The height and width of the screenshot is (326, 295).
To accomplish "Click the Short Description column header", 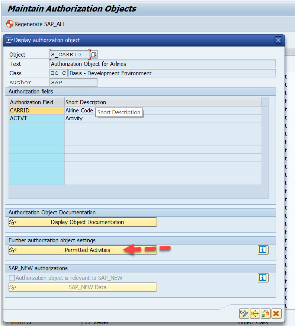I will [x=163, y=102].
